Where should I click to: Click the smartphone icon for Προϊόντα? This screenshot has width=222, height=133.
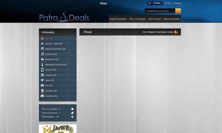[x=42, y=70]
